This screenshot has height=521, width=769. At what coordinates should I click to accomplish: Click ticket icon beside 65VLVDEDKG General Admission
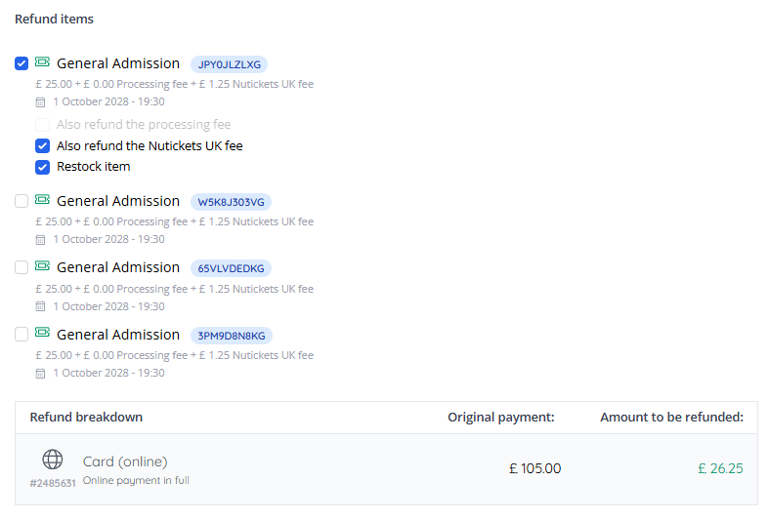pyautogui.click(x=42, y=266)
